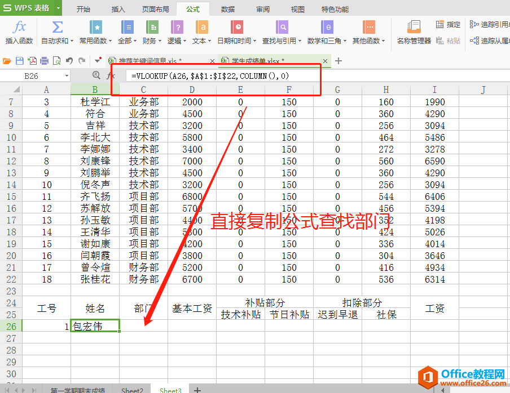Open the Date and Time (日期和时间) icon
The width and height of the screenshot is (510, 393).
(x=237, y=27)
